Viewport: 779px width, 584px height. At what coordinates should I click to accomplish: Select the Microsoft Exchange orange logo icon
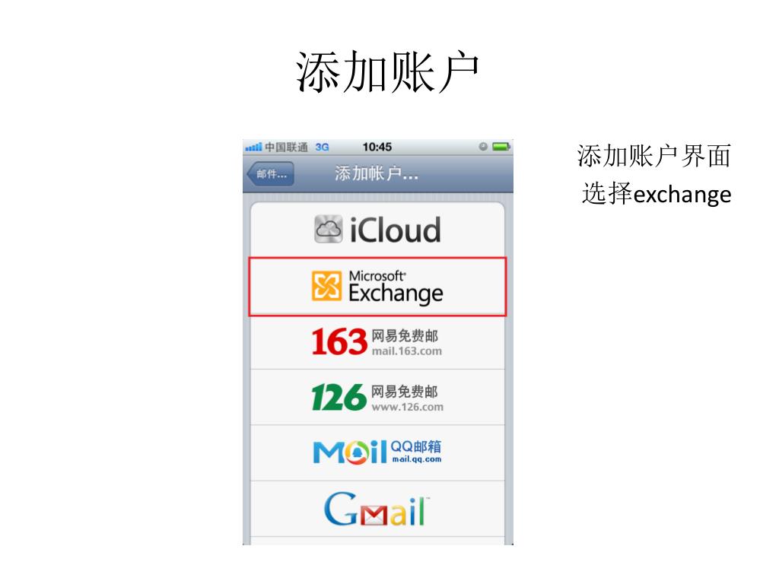coord(326,286)
